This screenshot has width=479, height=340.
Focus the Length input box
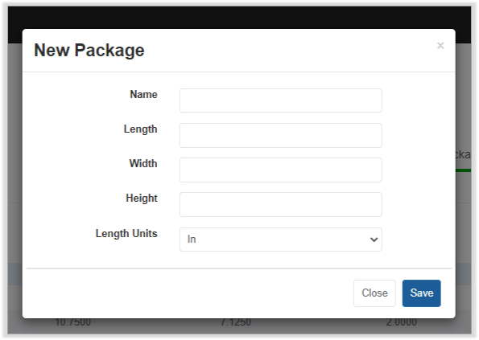280,135
